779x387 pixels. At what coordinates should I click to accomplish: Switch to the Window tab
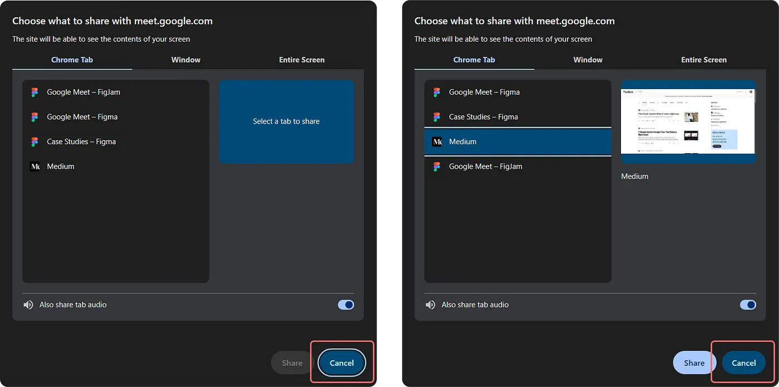coord(185,60)
